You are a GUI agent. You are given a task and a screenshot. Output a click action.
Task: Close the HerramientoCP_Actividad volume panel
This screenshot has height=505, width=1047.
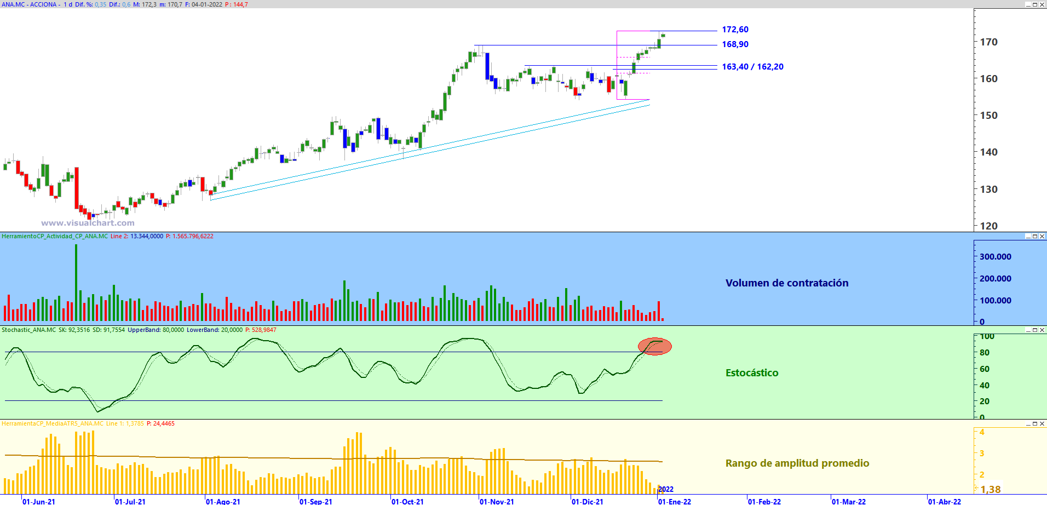(x=1042, y=236)
